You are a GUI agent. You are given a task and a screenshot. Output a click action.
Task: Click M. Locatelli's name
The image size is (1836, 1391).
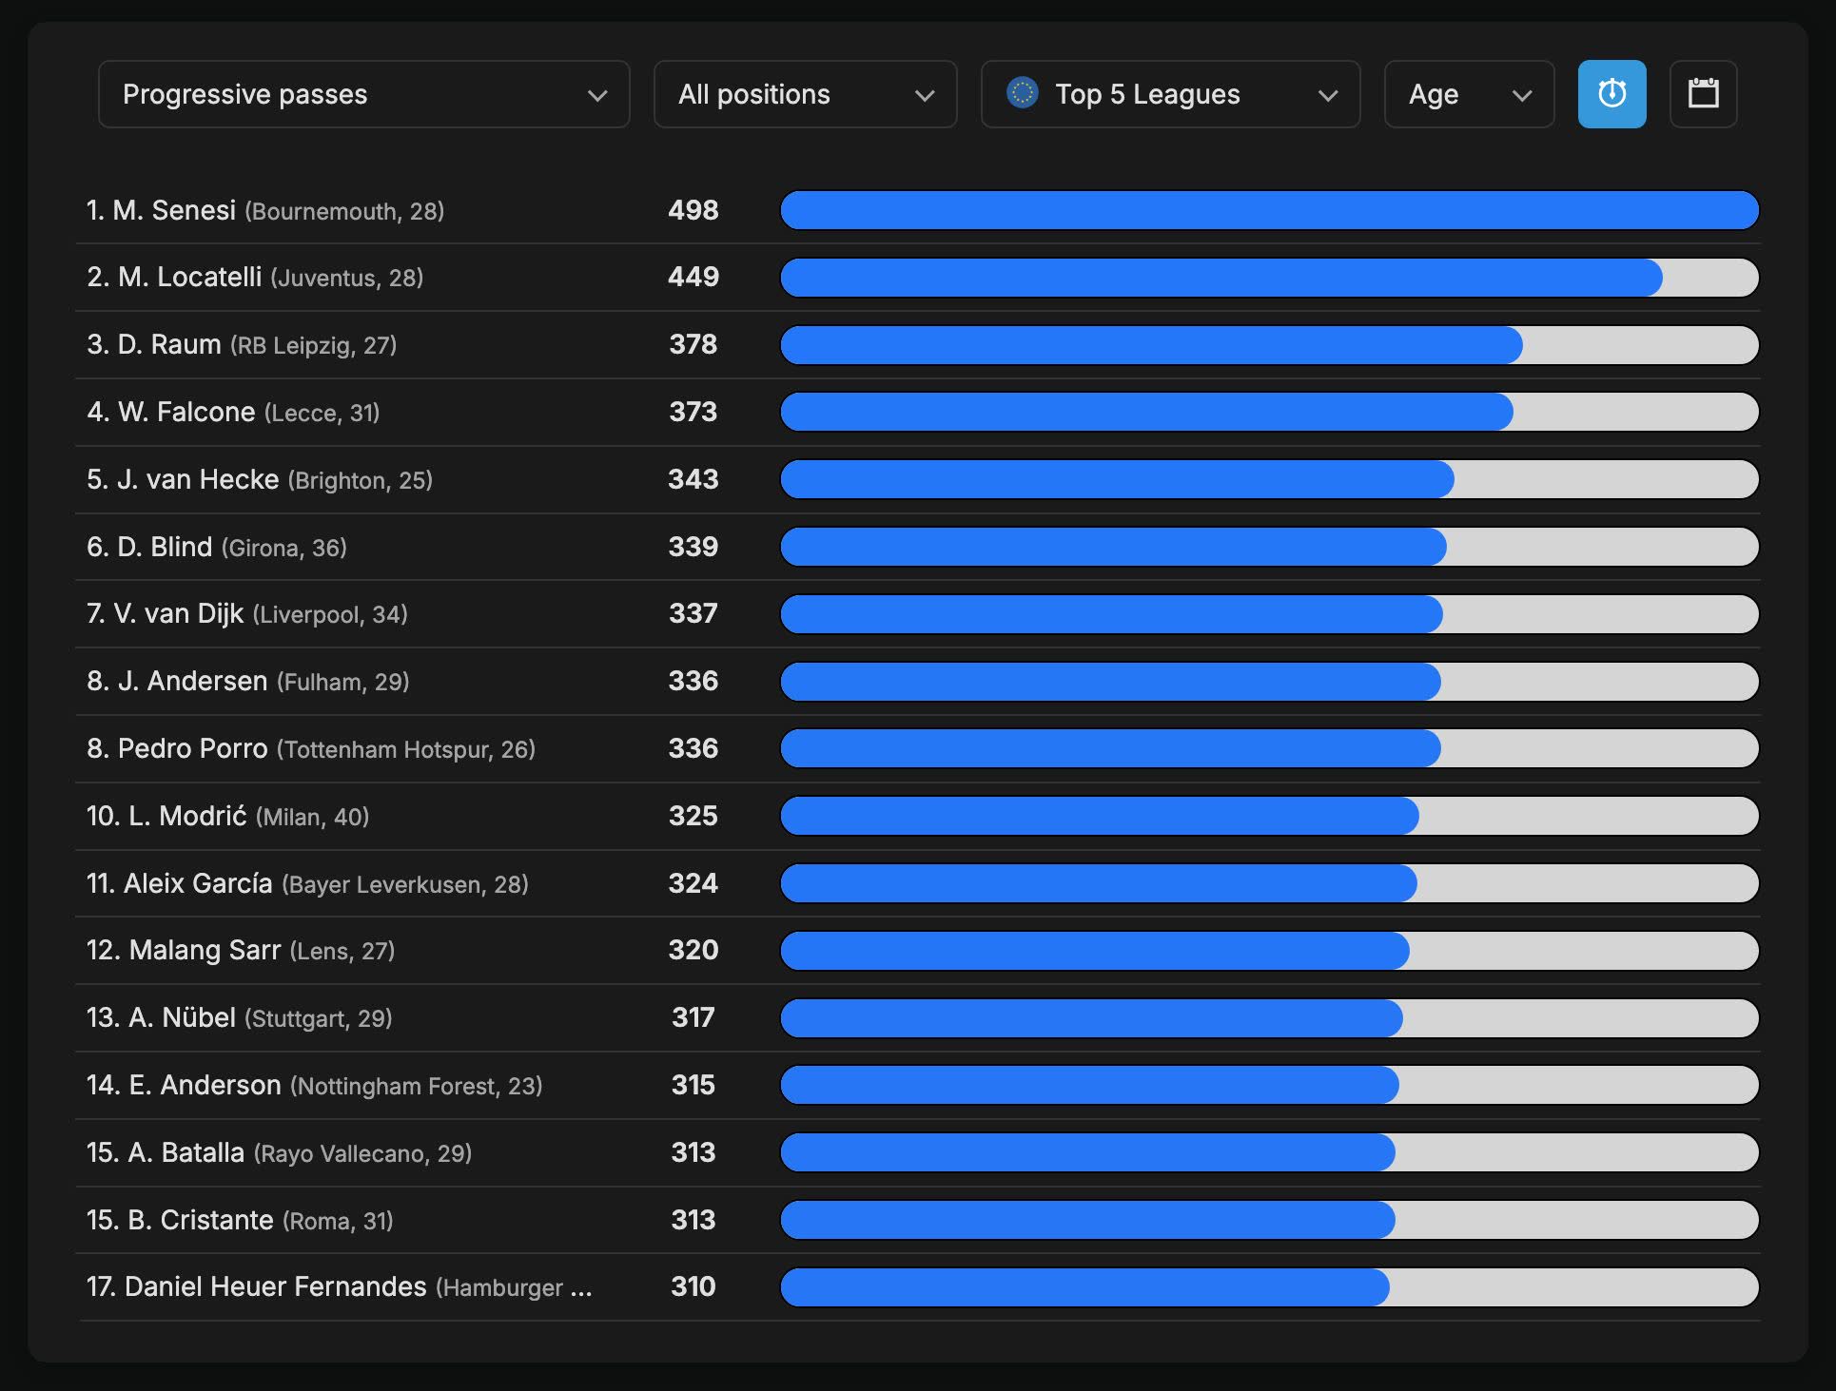click(x=189, y=278)
